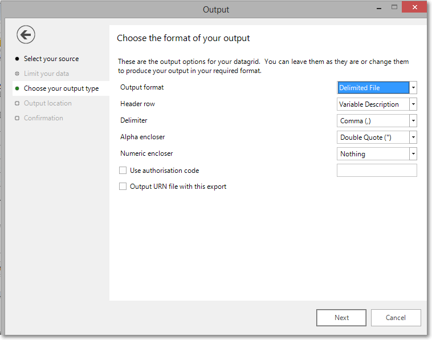Open the Output format dropdown arrow
432x340 pixels.
413,88
